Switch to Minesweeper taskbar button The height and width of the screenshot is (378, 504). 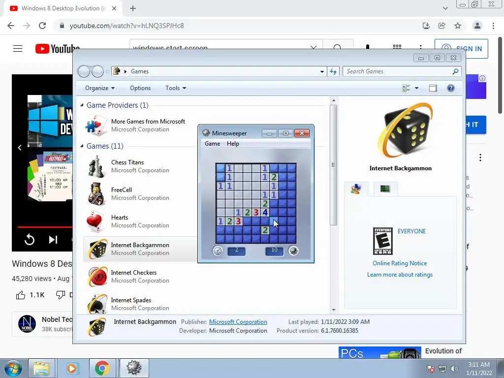pyautogui.click(x=134, y=368)
